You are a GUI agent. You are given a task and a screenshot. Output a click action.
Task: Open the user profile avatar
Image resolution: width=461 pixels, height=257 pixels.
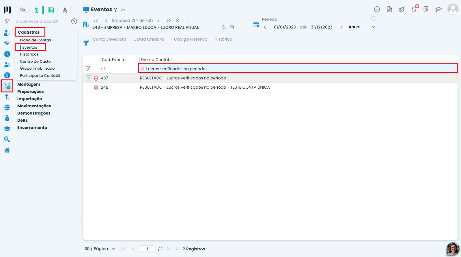point(453,9)
